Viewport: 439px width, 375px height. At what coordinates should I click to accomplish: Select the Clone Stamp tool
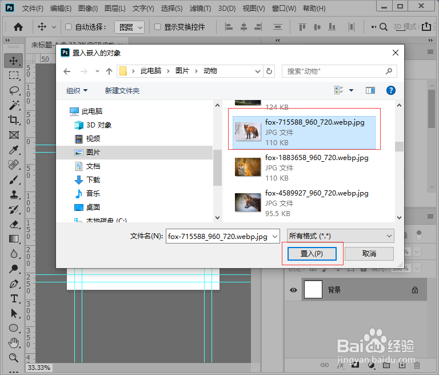point(14,194)
